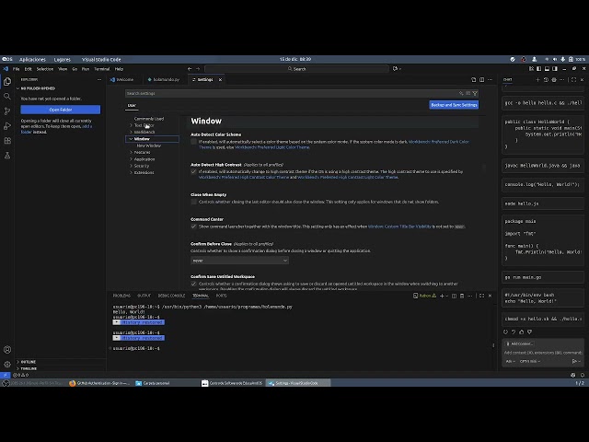Open the Manage gear icon

click(x=7, y=365)
